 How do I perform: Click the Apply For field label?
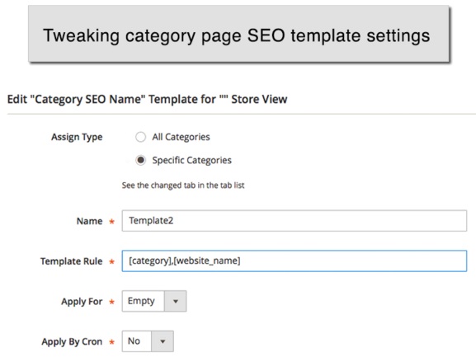[x=82, y=302]
